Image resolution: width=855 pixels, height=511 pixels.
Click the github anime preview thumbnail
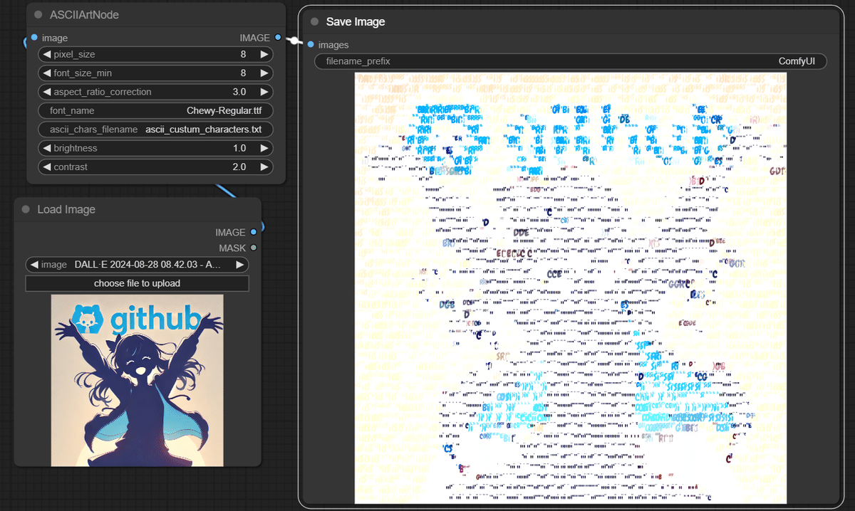138,381
